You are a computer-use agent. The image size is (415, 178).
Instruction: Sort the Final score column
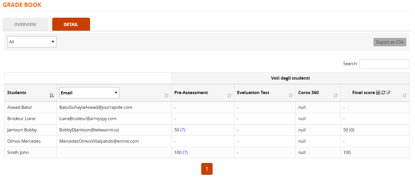pos(404,95)
